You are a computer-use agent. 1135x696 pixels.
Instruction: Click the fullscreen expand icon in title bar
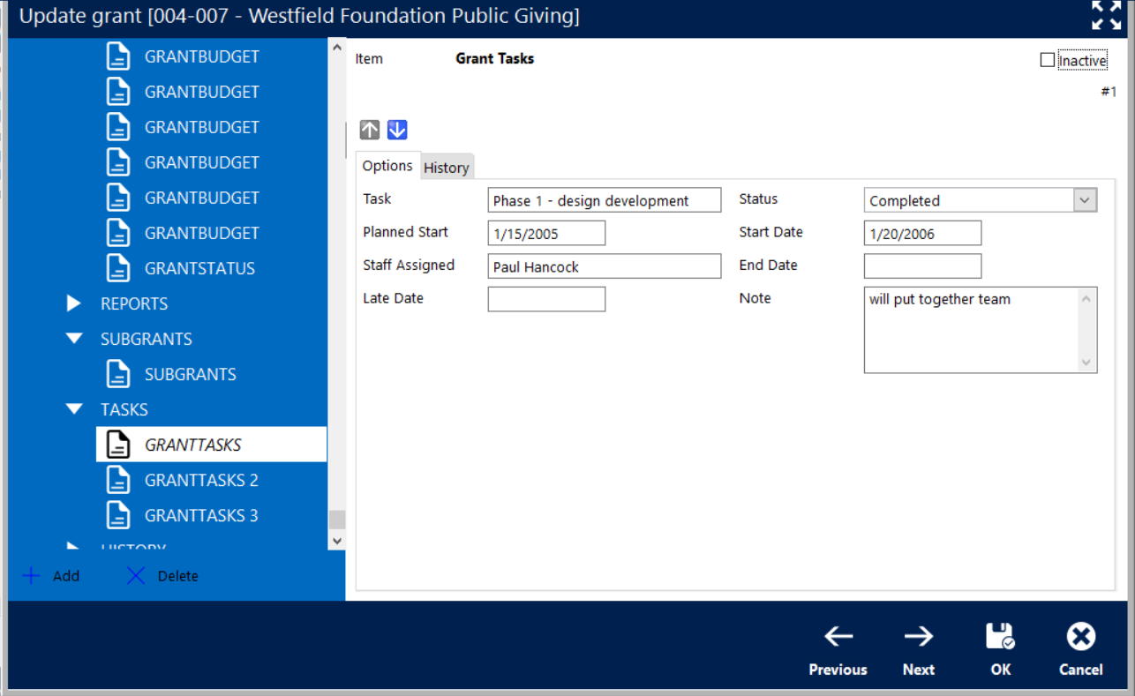pos(1106,16)
